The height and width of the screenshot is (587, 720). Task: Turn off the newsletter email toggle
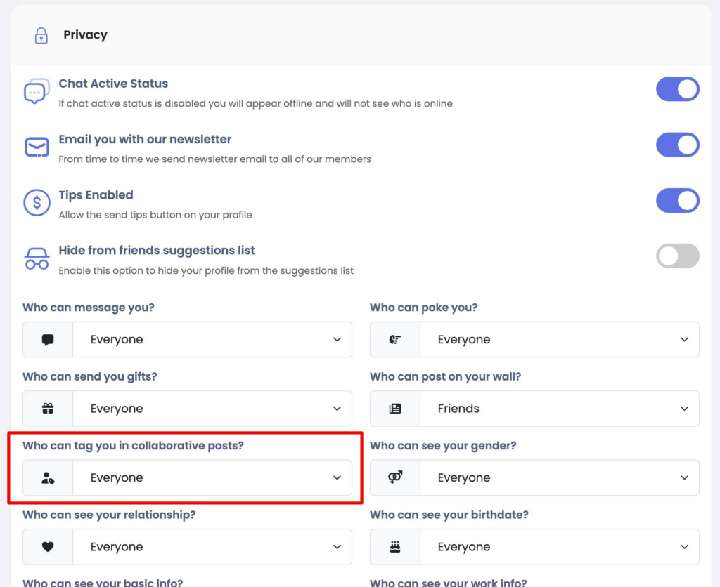[x=677, y=145]
